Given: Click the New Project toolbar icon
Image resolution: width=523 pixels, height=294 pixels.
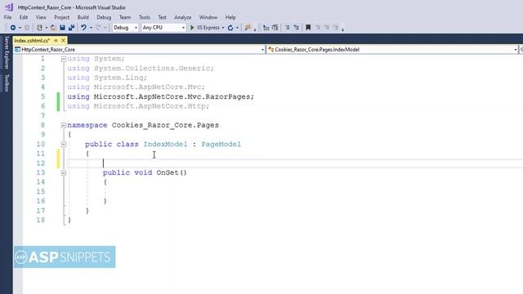Looking at the screenshot, I should point(39,28).
